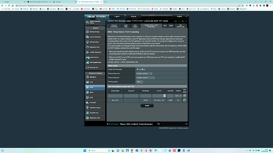Open Game Boost controller icon
Image resolution: width=273 pixels, height=153 pixels.
point(87,57)
